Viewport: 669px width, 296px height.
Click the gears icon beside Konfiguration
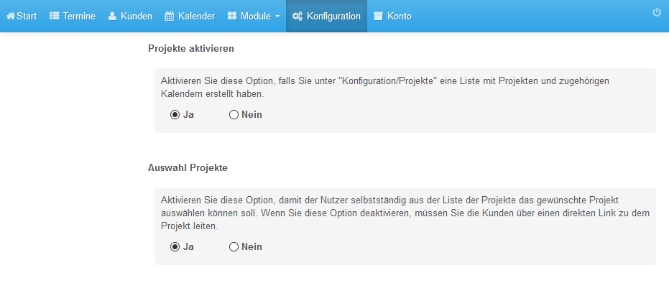pos(297,17)
